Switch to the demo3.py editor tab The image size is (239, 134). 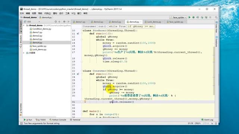(116, 22)
